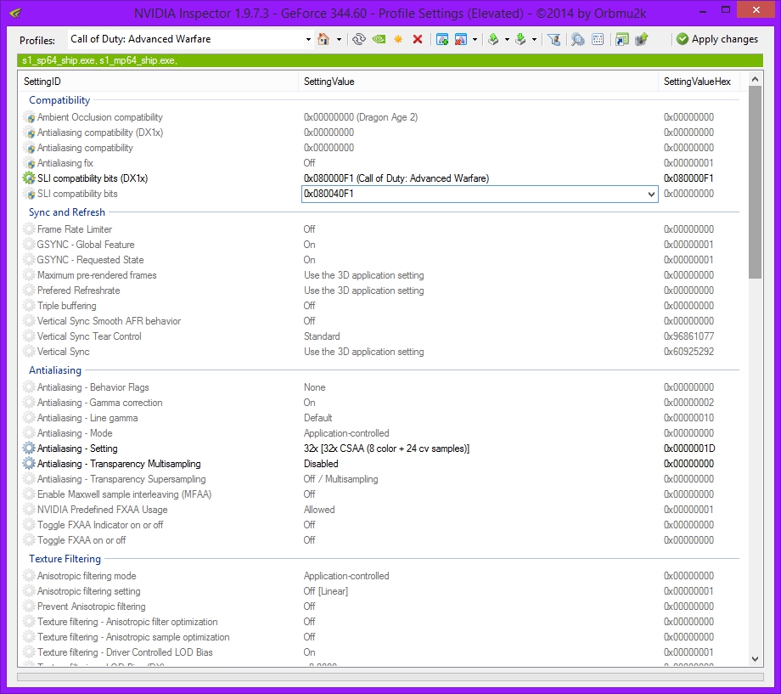Screen dimensions: 781x694
Task: Click the '32x [32x CSAA' antialiasing setting value
Action: tap(386, 449)
